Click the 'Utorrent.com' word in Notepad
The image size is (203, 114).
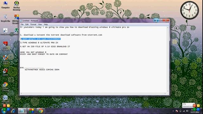point(95,35)
